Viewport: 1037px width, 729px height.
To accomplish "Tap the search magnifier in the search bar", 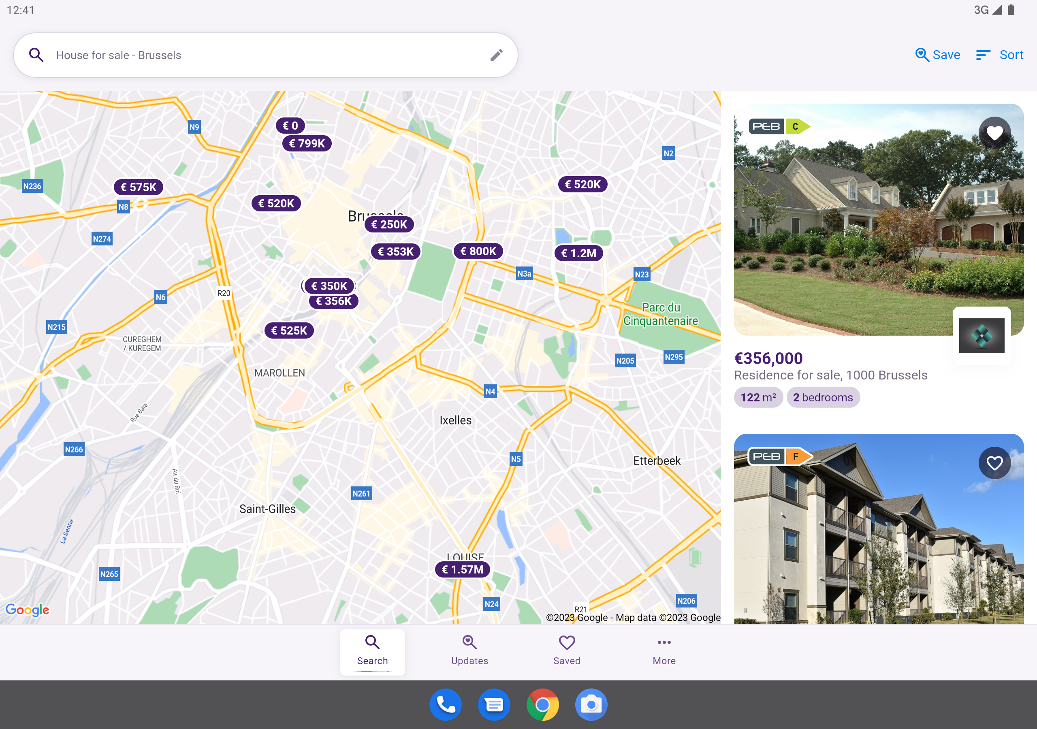I will point(36,54).
